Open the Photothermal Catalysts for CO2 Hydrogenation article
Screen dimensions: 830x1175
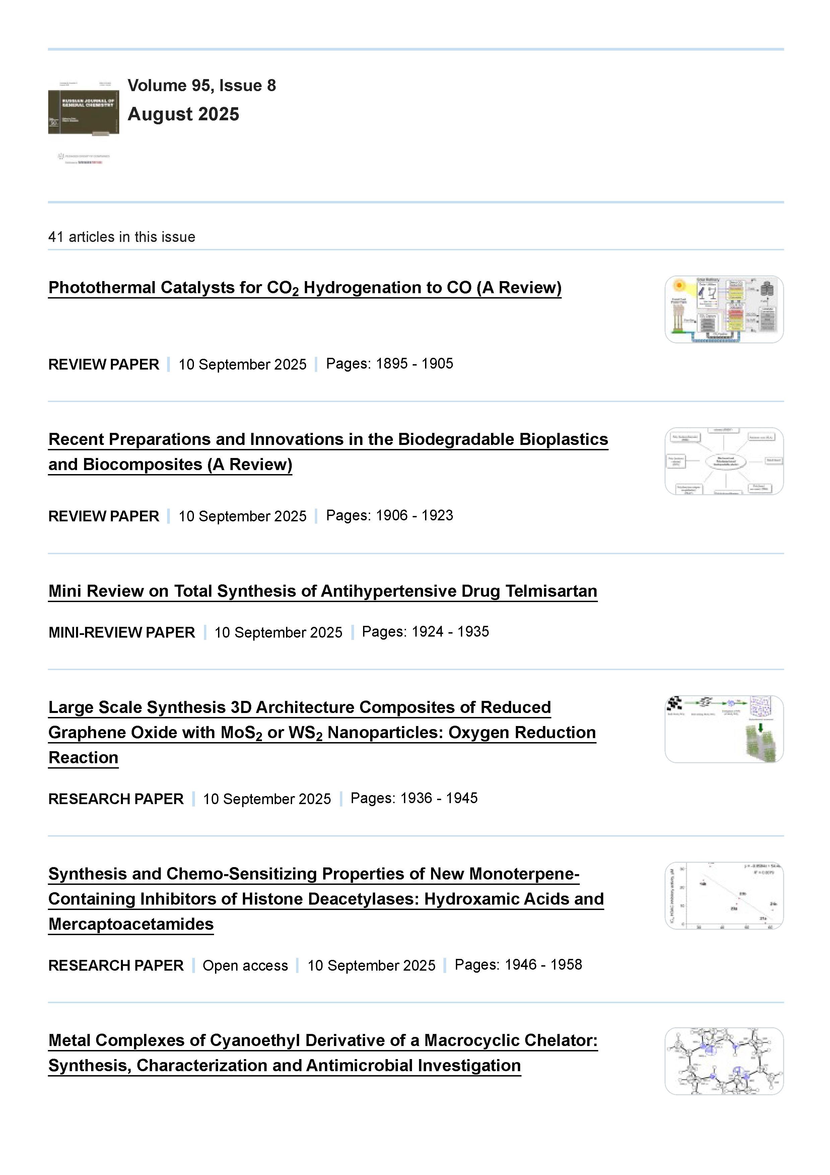(x=304, y=288)
